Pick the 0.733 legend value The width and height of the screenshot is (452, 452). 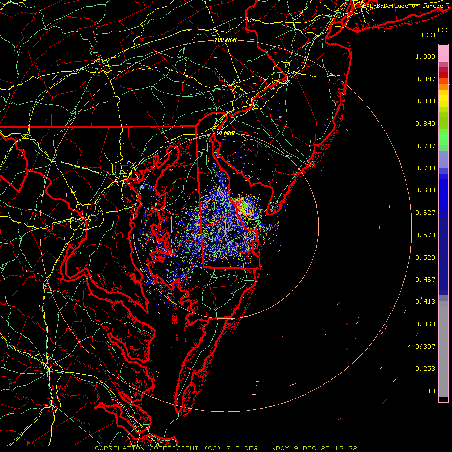pyautogui.click(x=425, y=168)
